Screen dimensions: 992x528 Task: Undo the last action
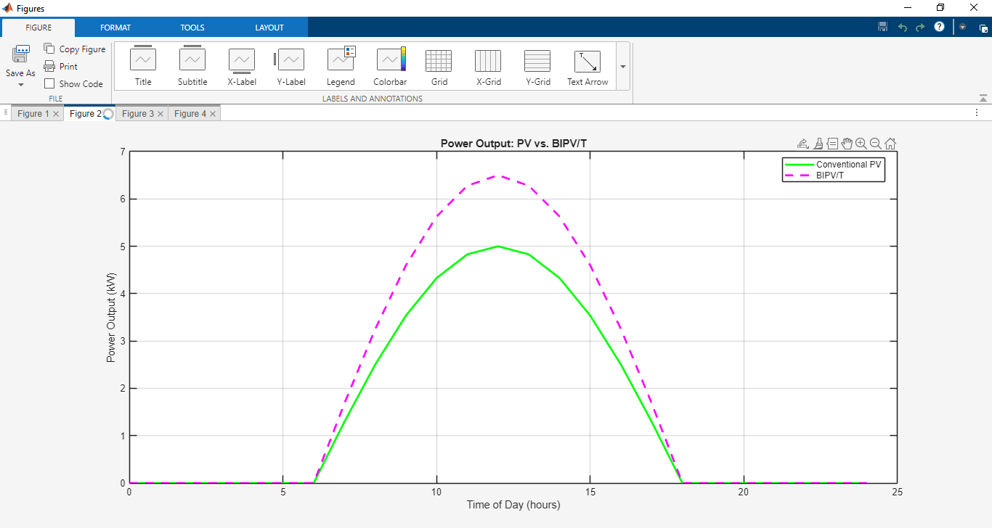[x=902, y=27]
